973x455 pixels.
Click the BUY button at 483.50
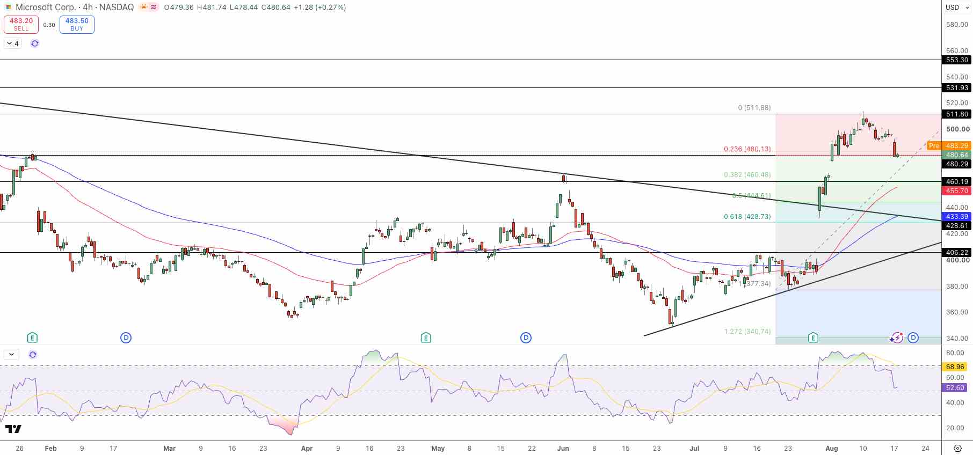point(77,25)
